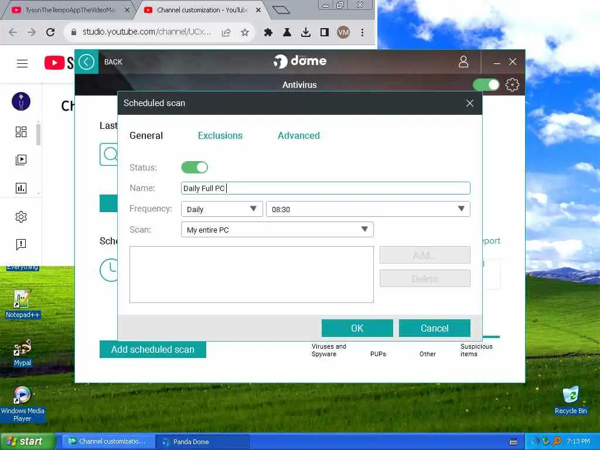This screenshot has height=450, width=600.
Task: Click the taskbar clock 7:13 PM
Action: 578,442
